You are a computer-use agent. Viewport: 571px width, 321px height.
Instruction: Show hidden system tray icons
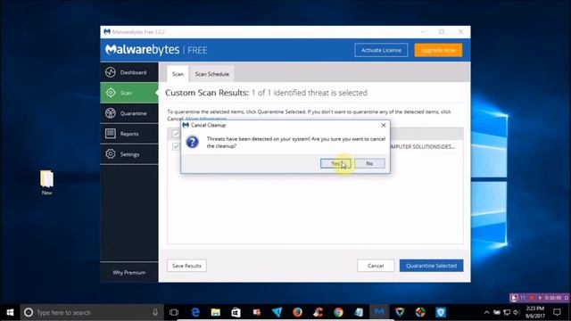pos(486,312)
